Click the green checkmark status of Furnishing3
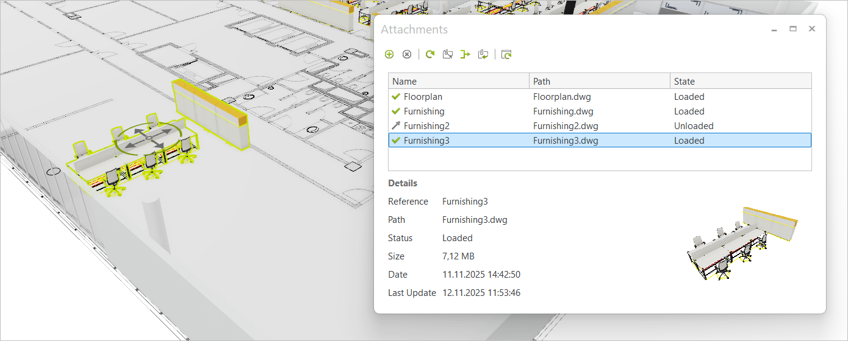The width and height of the screenshot is (848, 341). [x=396, y=140]
